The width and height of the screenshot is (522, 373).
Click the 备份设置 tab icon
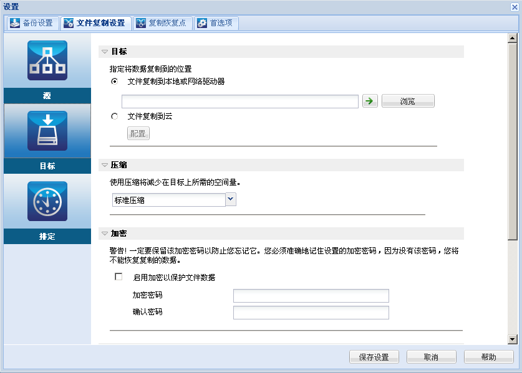point(14,23)
